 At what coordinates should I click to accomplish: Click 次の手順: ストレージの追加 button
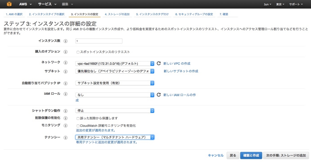[x=286, y=155]
